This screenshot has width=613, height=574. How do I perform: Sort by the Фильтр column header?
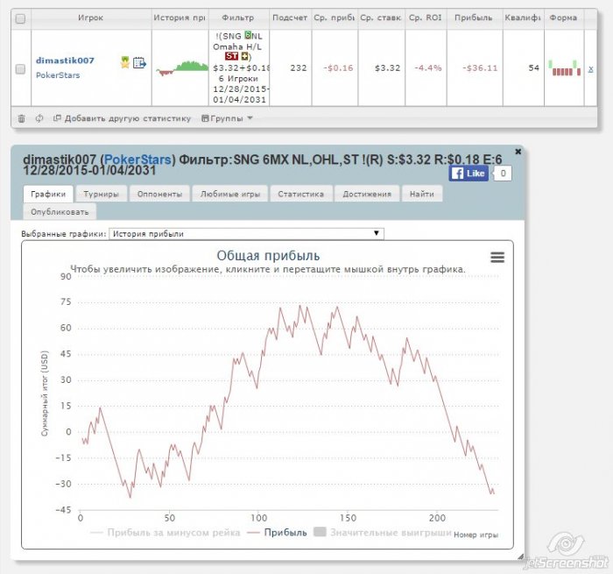[x=238, y=18]
